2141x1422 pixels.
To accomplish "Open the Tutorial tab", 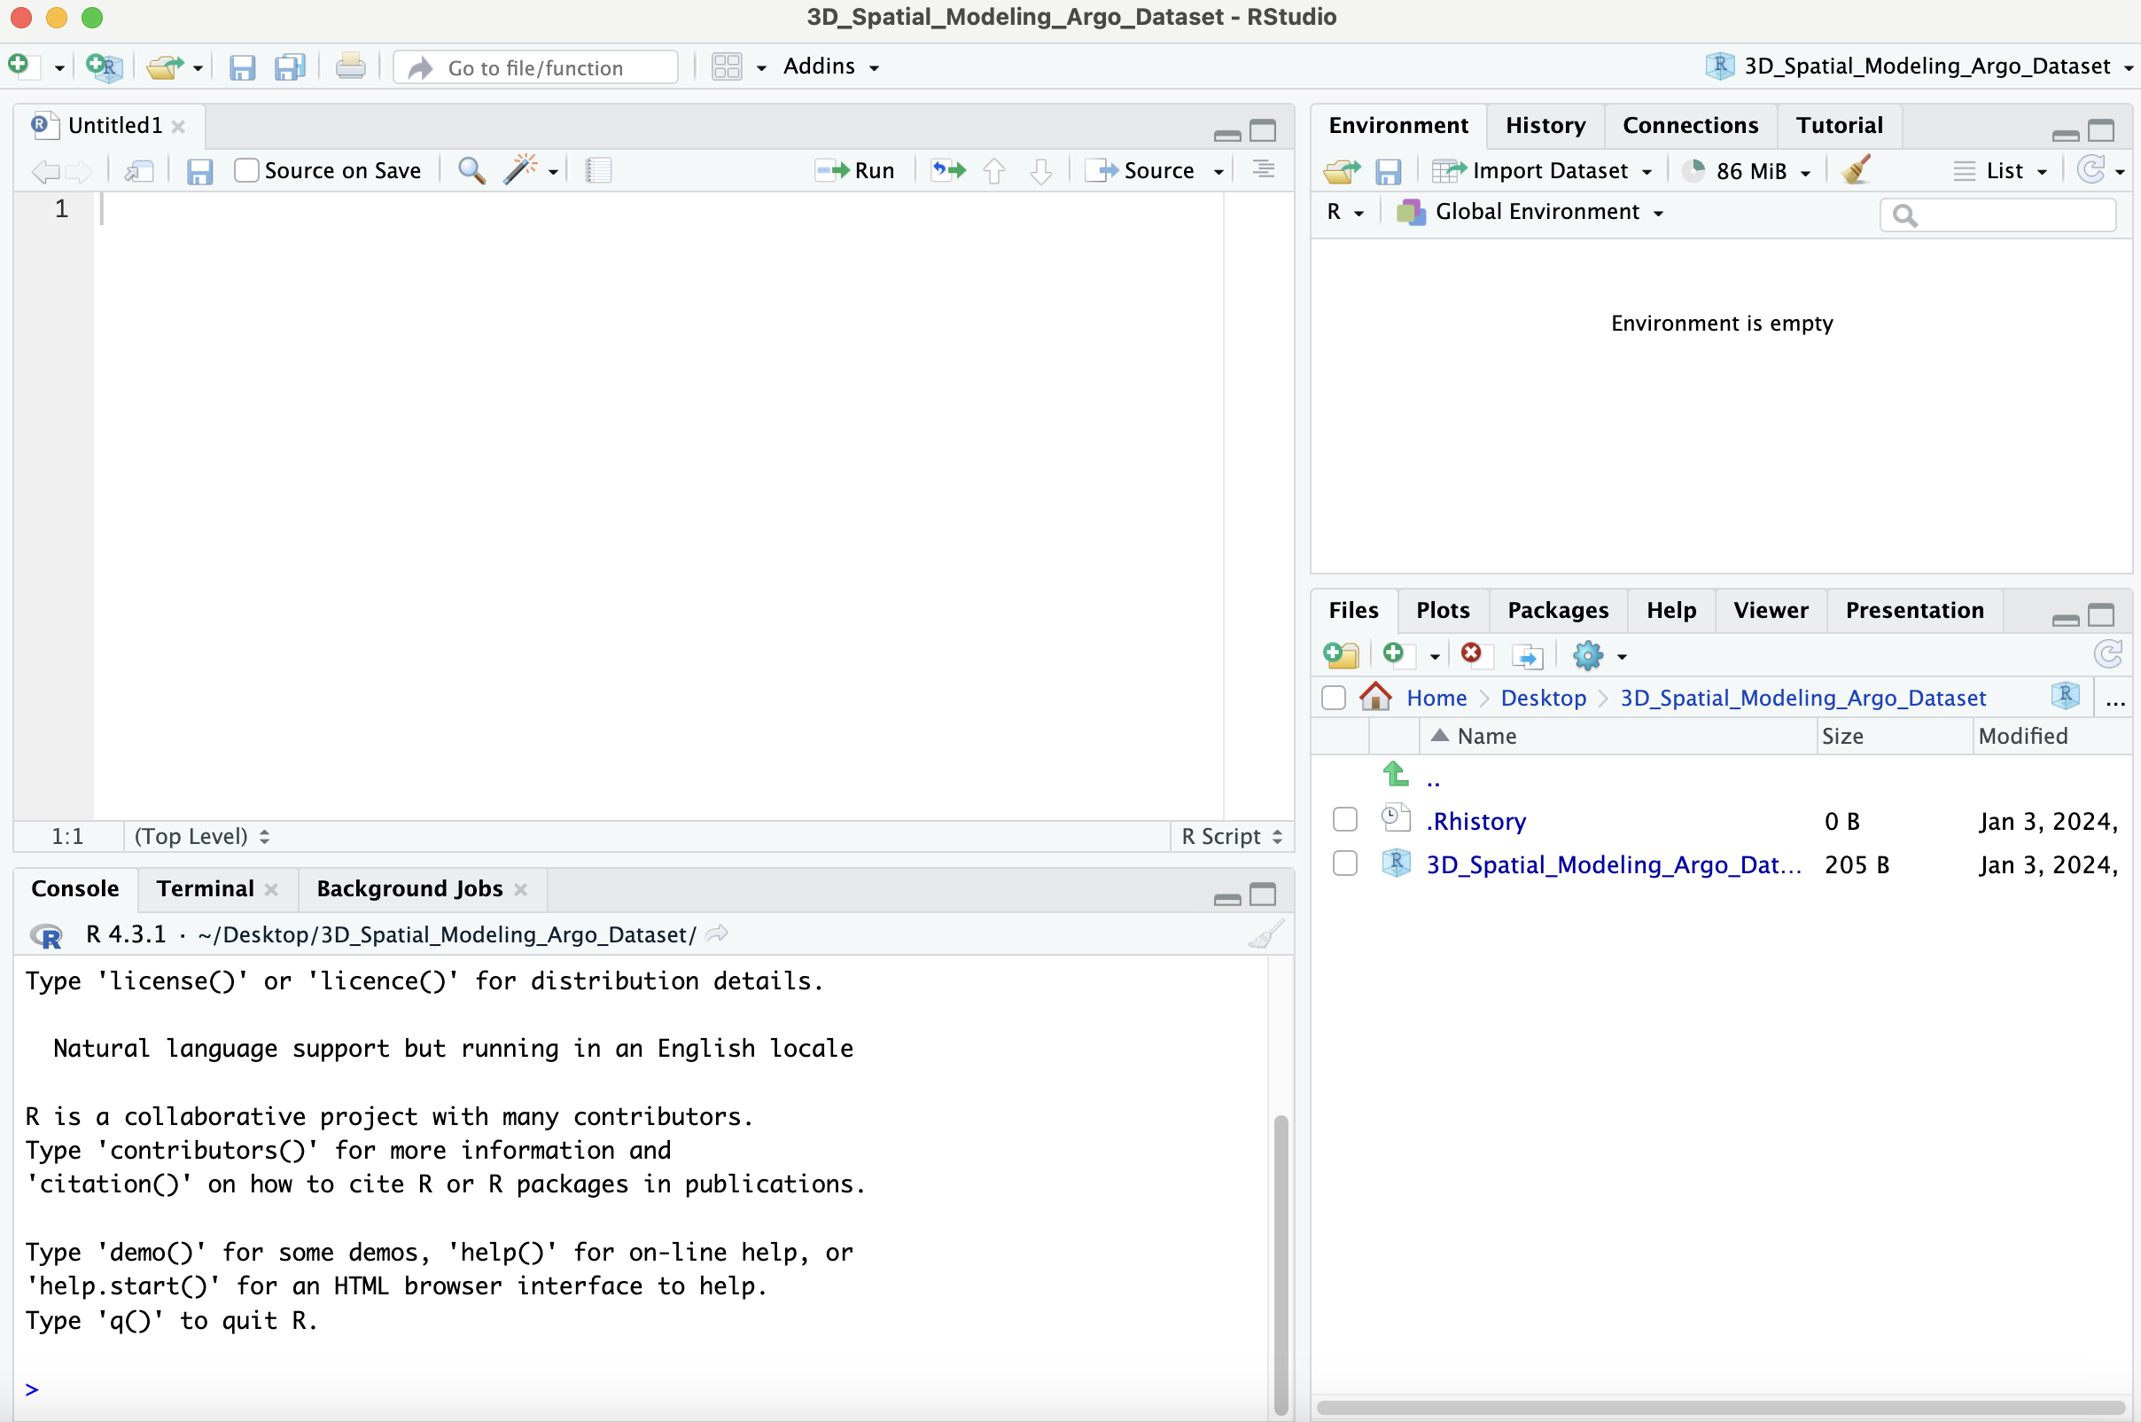I will point(1839,125).
